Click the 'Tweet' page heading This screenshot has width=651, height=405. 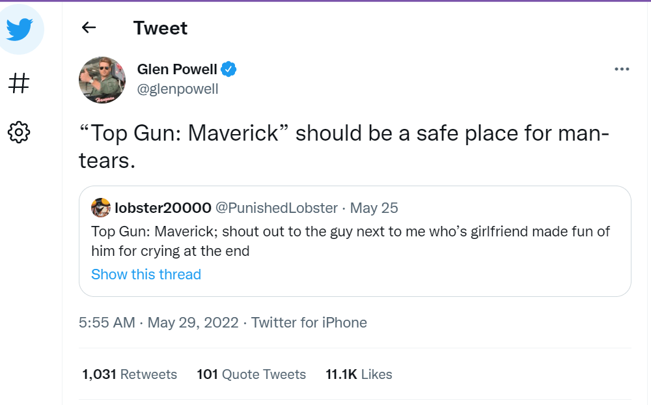point(160,28)
